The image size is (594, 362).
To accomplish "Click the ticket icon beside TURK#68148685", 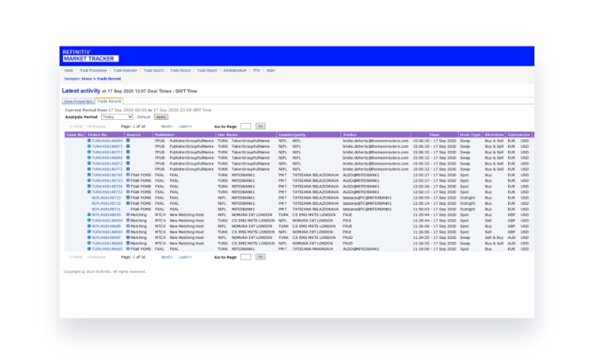I will pos(89,248).
